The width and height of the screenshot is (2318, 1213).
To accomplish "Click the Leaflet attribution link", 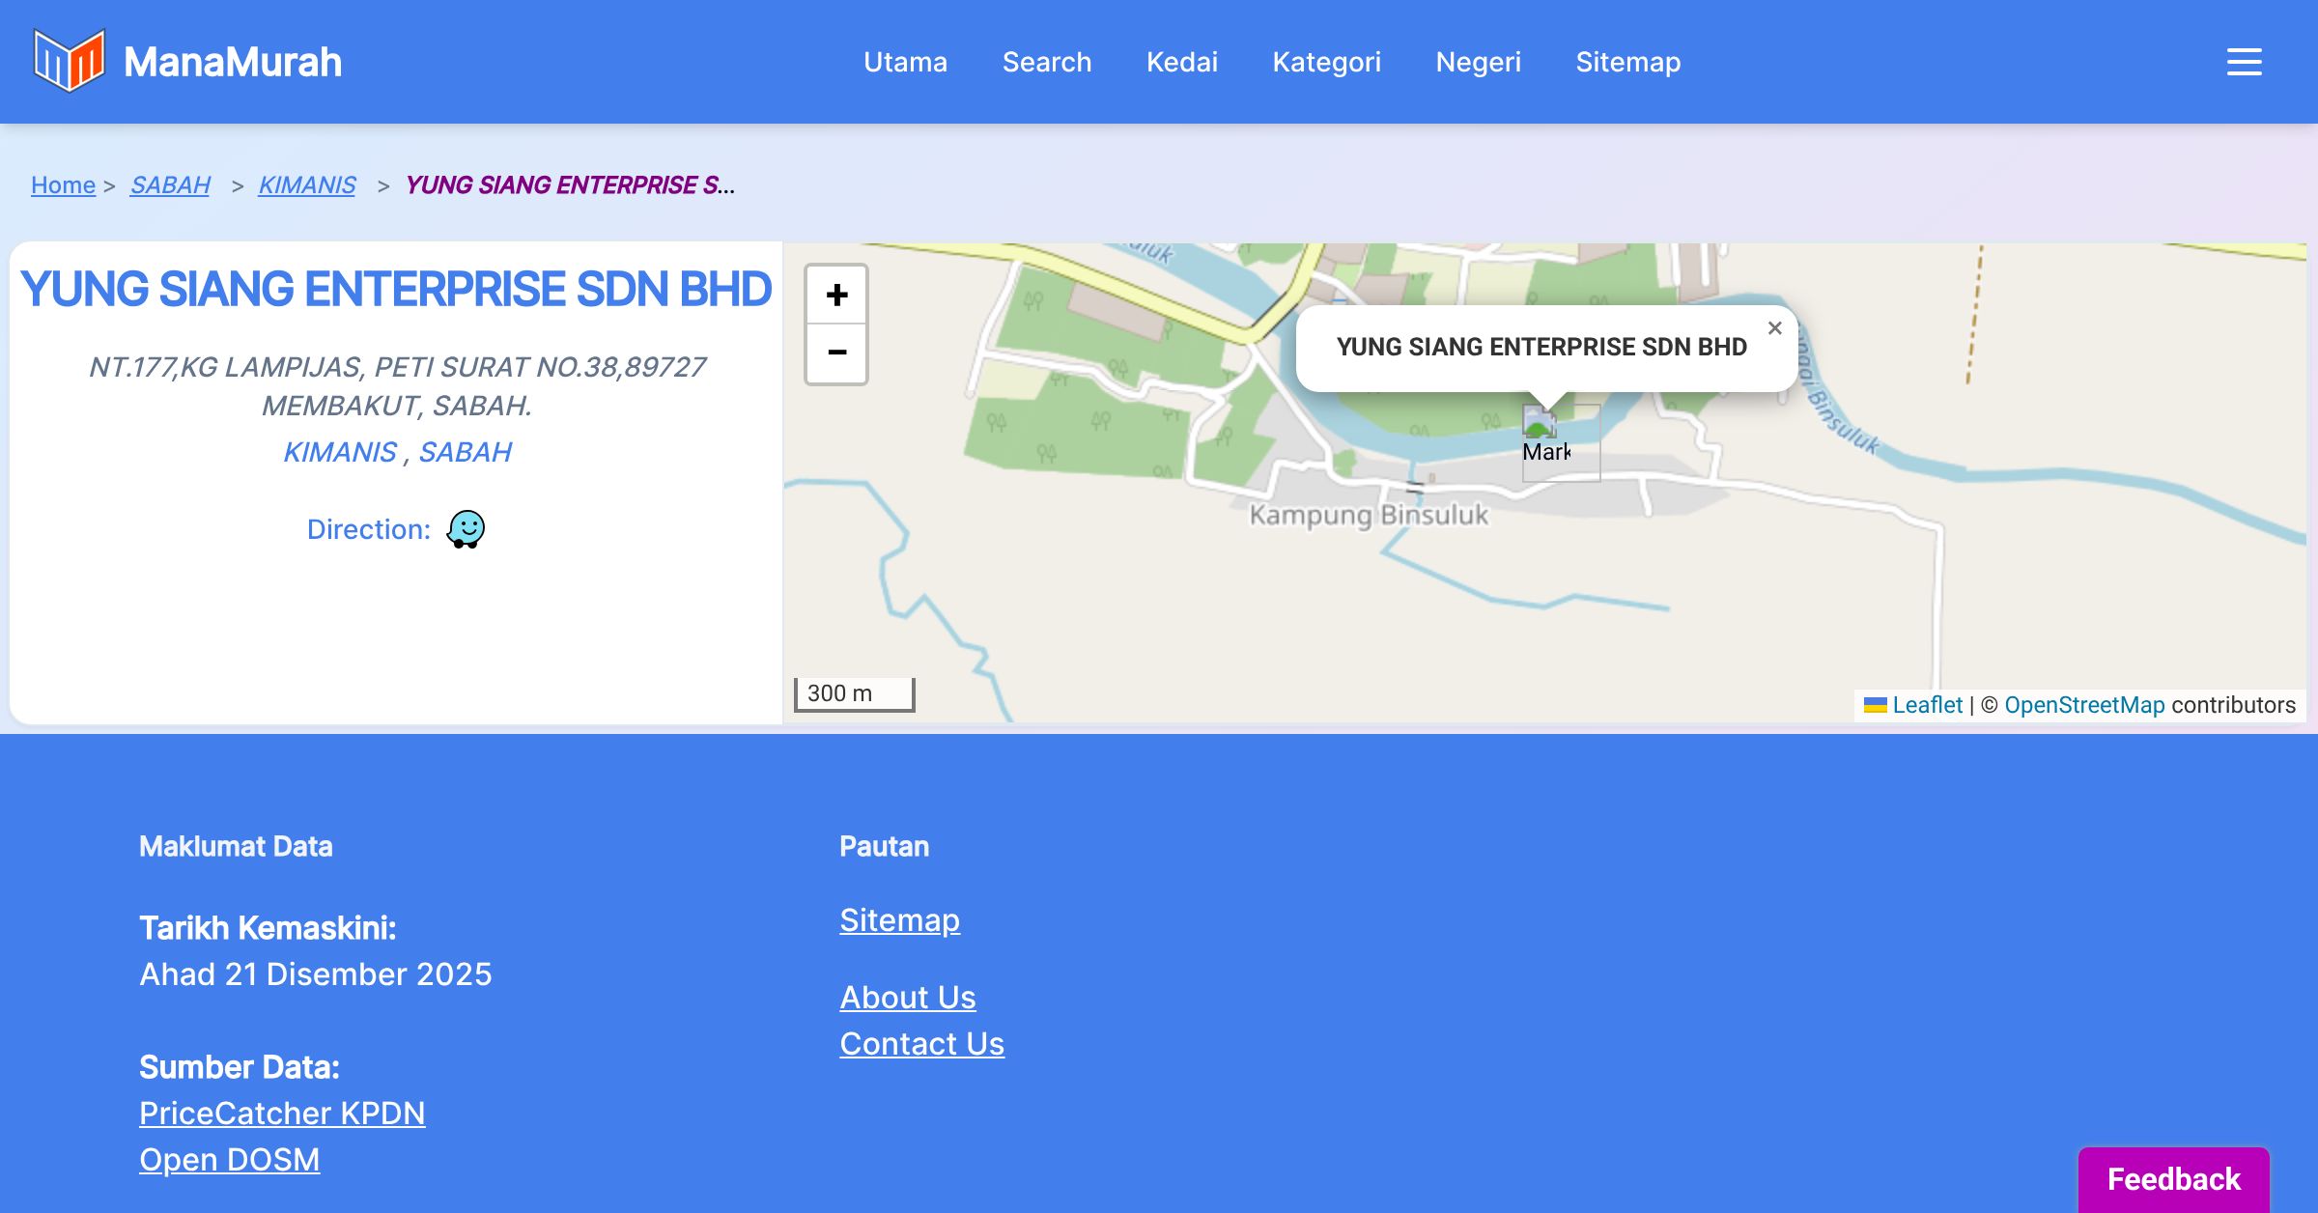I will click(1927, 705).
